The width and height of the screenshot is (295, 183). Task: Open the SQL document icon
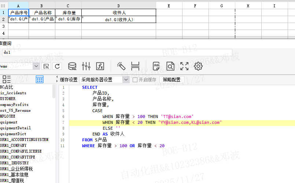pos(156,66)
